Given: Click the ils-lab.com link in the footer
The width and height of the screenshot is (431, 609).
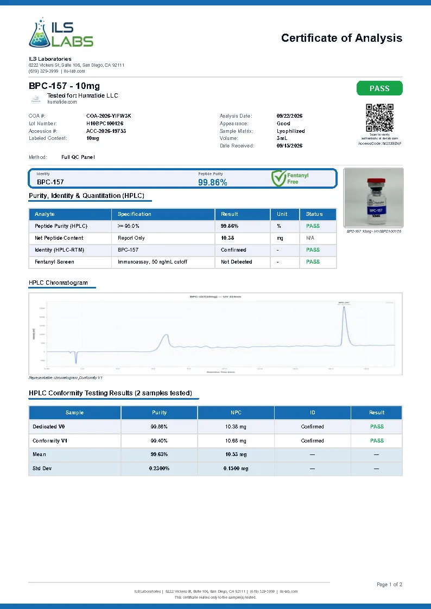Looking at the screenshot, I should coord(288,592).
